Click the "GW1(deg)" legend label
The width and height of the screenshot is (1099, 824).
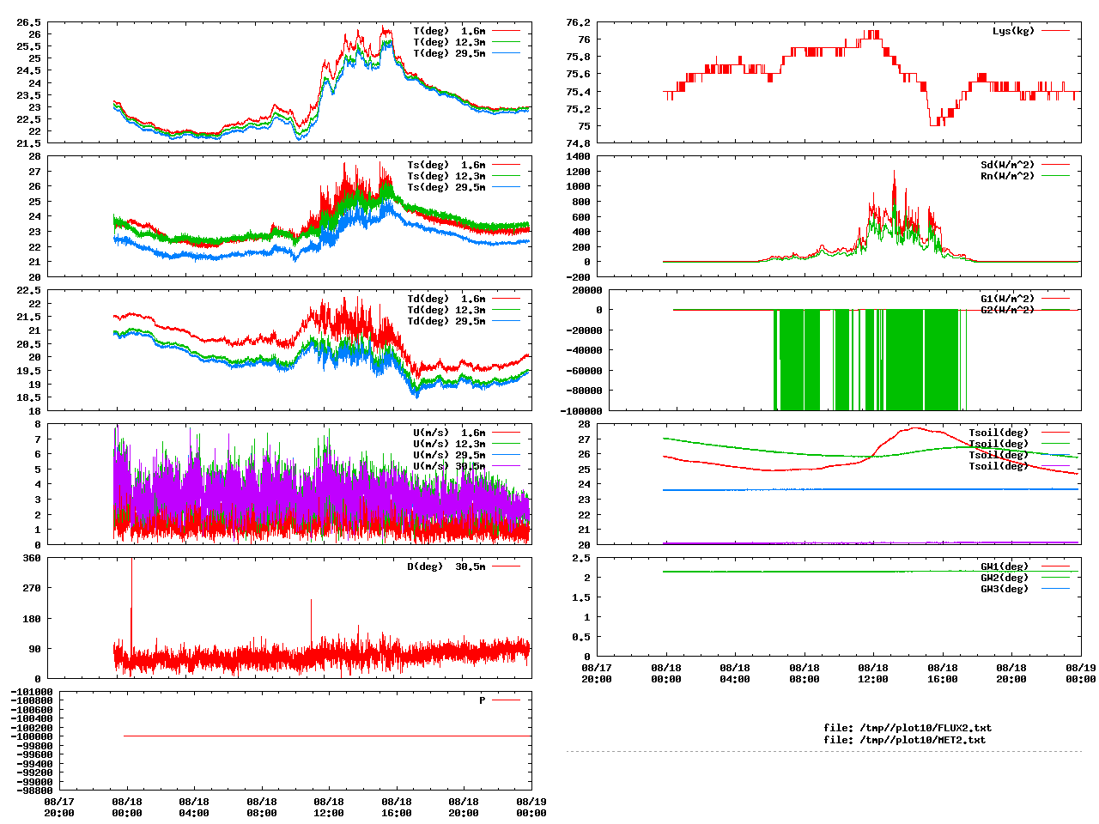coord(1005,566)
